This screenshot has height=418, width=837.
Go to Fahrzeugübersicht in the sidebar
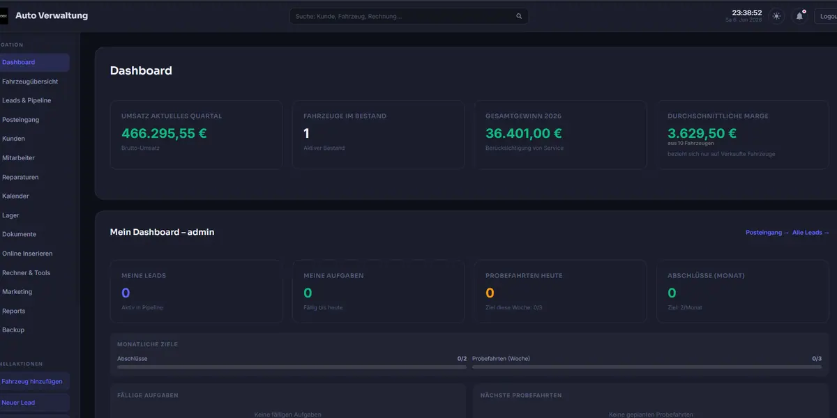pos(33,82)
